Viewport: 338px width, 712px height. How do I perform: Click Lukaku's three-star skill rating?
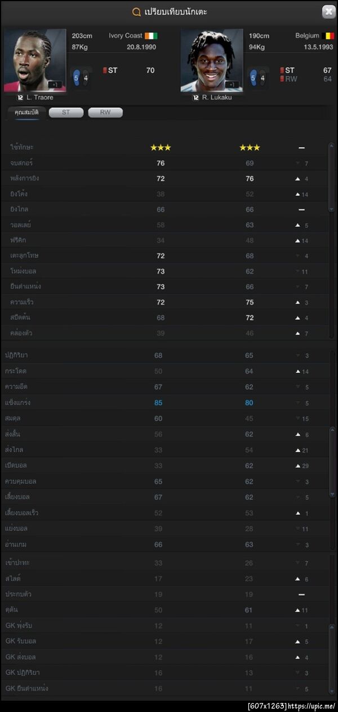250,148
